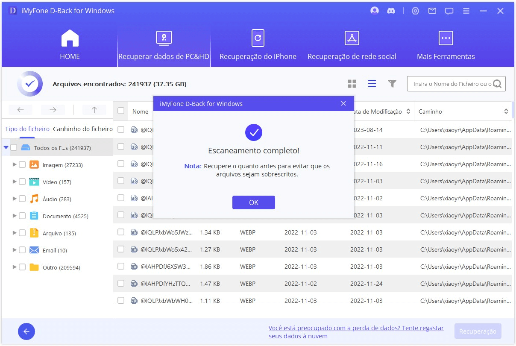Check the Todos os Ficheiros checkbox
Viewport: 516px width, 346px height.
(14, 148)
